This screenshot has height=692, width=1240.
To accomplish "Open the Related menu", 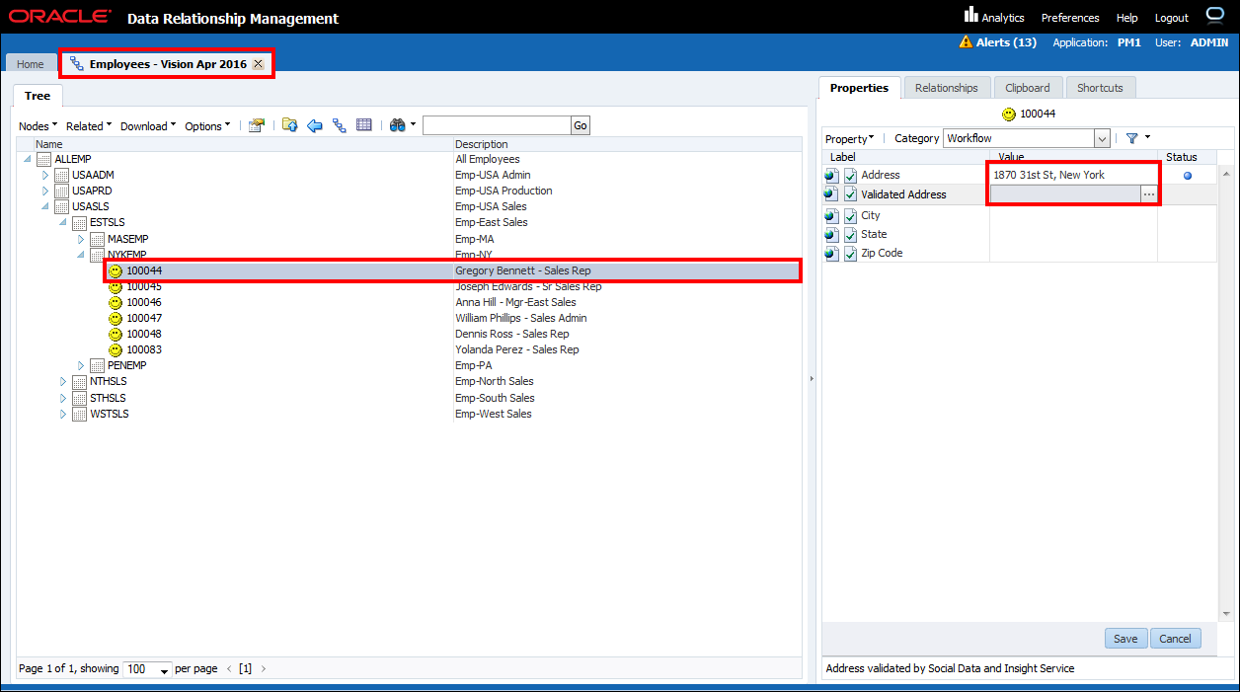I will (89, 125).
